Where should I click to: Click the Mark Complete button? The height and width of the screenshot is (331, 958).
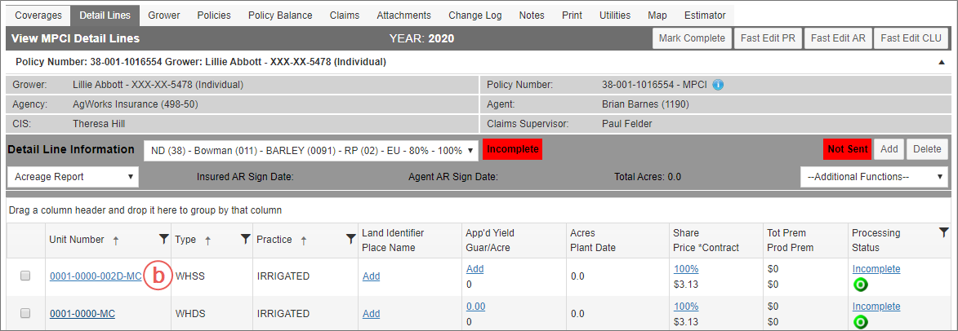click(693, 38)
